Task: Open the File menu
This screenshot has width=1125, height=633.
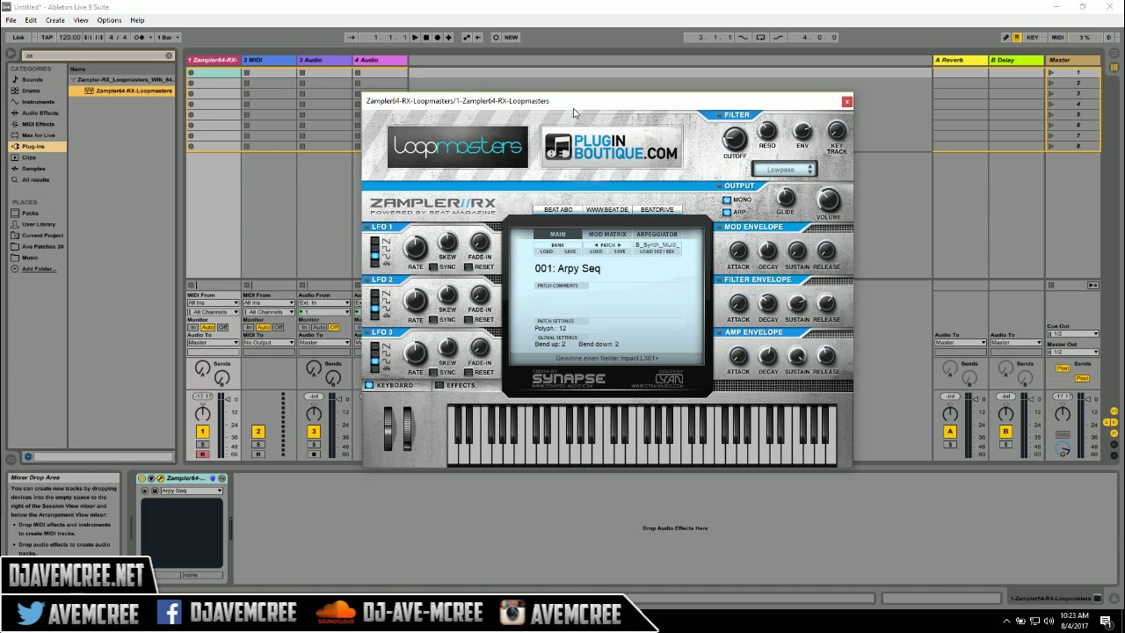Action: [11, 20]
